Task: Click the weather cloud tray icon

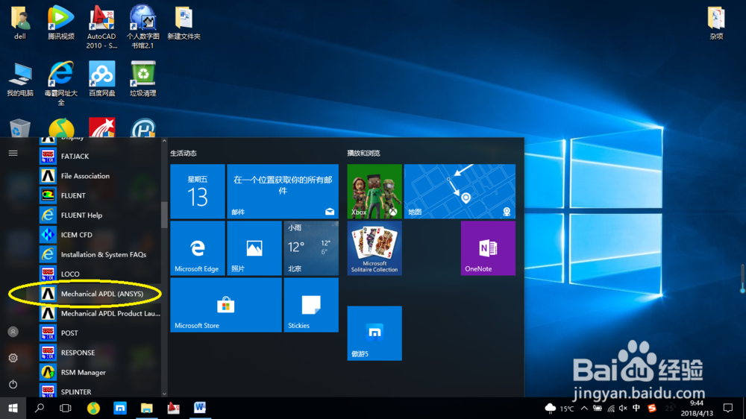Action: tap(551, 408)
